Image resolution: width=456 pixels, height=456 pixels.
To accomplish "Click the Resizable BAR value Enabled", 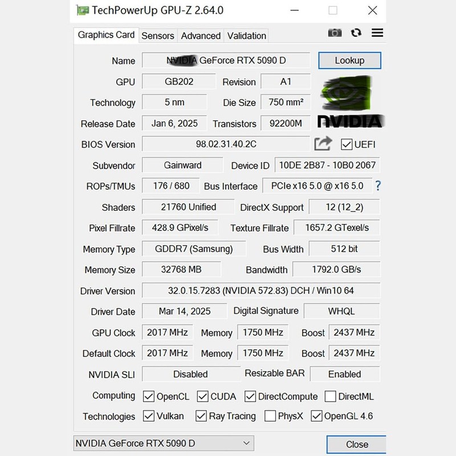I will [345, 374].
